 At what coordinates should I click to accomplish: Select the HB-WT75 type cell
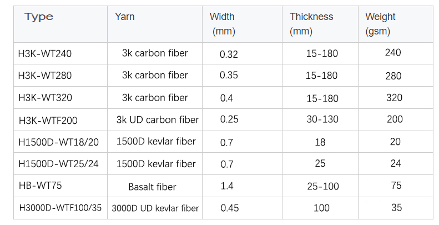[39, 186]
